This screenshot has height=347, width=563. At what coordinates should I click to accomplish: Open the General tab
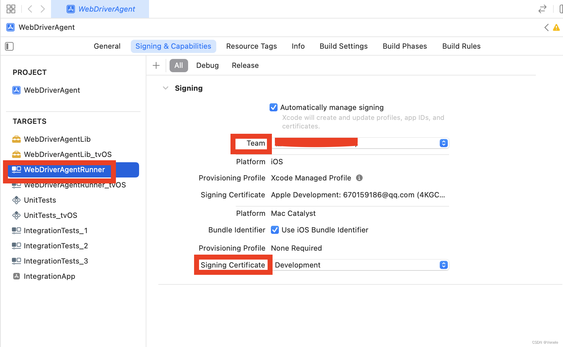107,46
